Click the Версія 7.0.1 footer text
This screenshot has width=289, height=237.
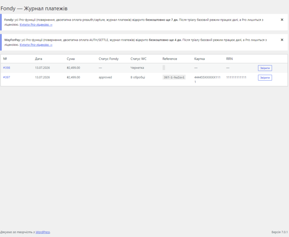280,232
